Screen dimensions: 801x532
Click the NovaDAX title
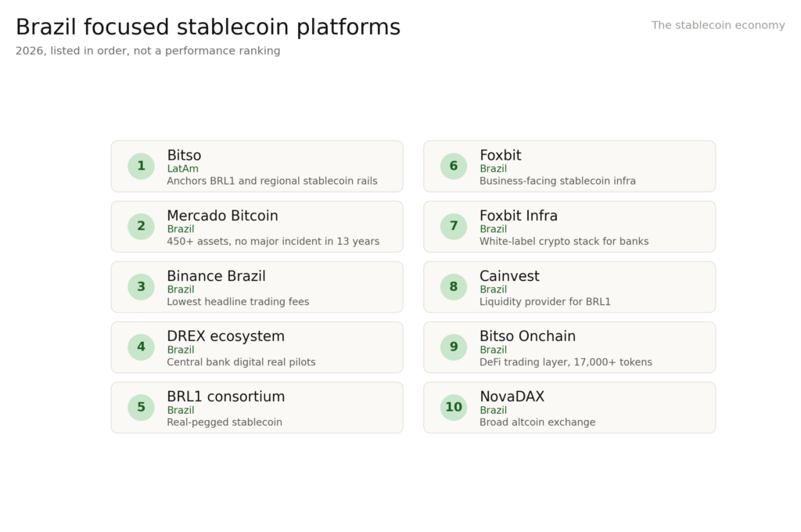[x=512, y=397]
